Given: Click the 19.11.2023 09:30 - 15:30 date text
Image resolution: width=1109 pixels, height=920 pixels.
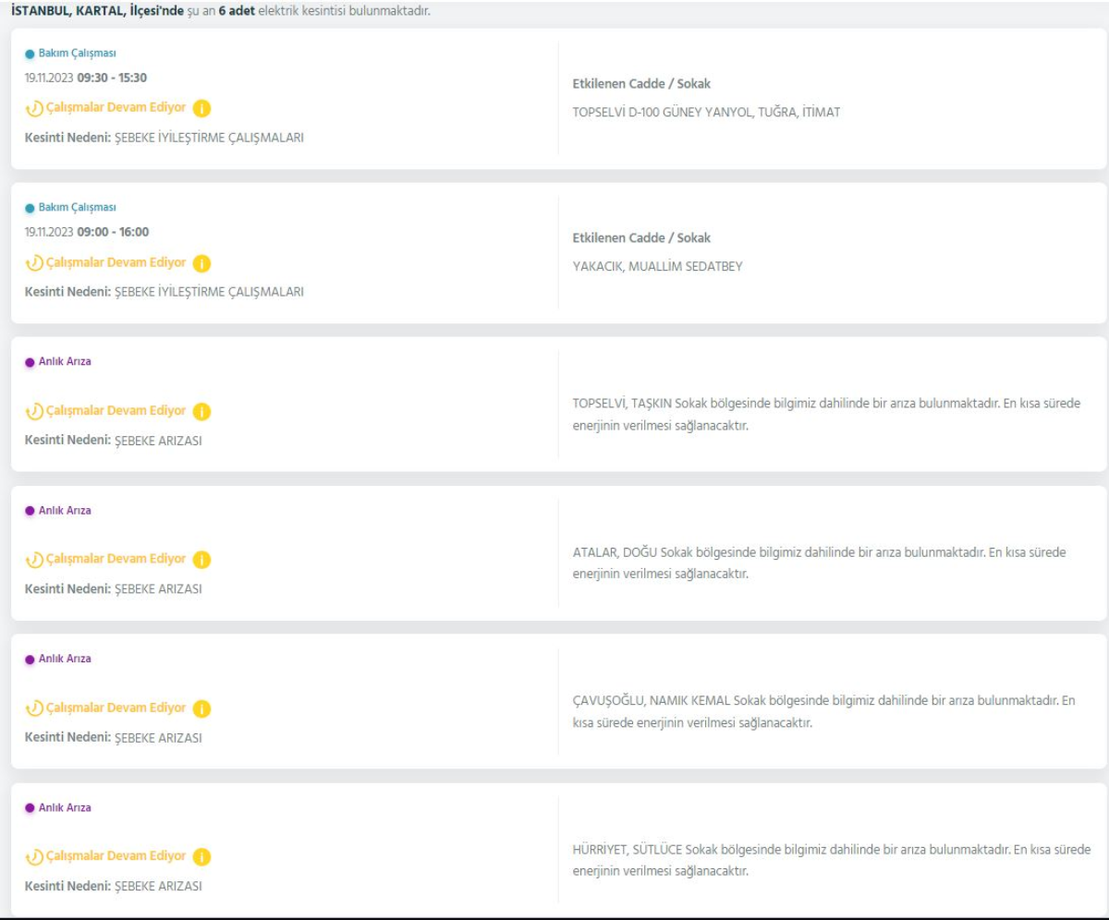Looking at the screenshot, I should (x=86, y=78).
